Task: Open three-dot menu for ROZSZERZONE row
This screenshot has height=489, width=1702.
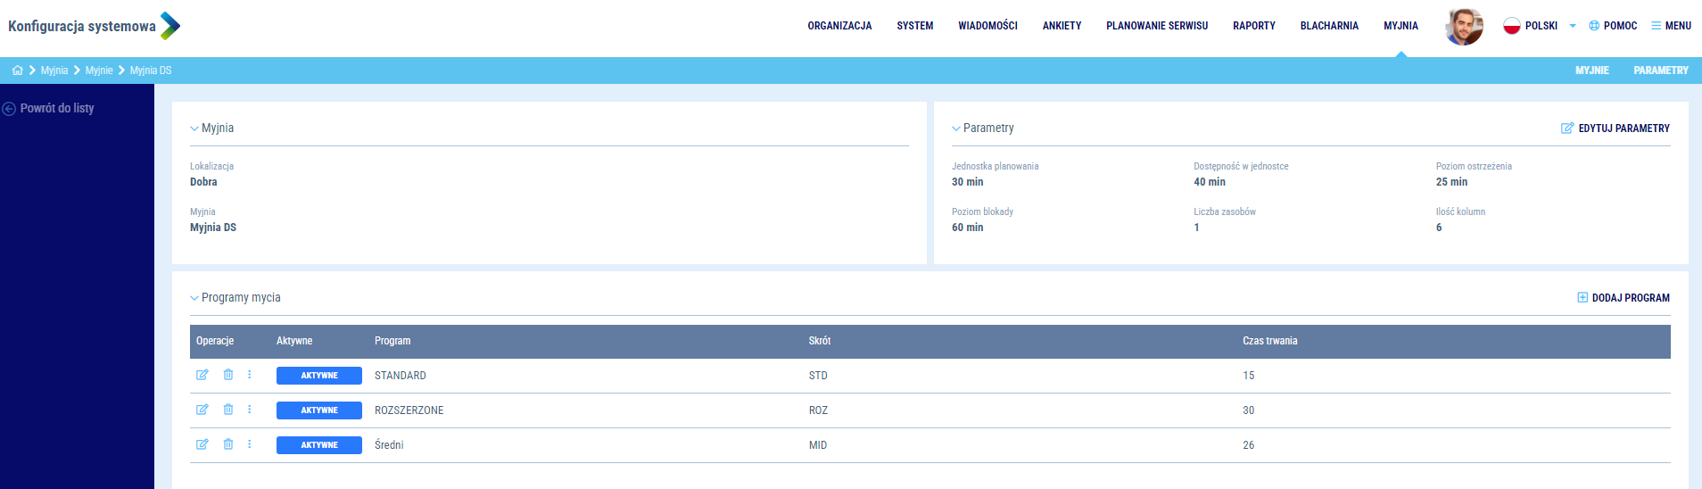Action: pos(250,410)
